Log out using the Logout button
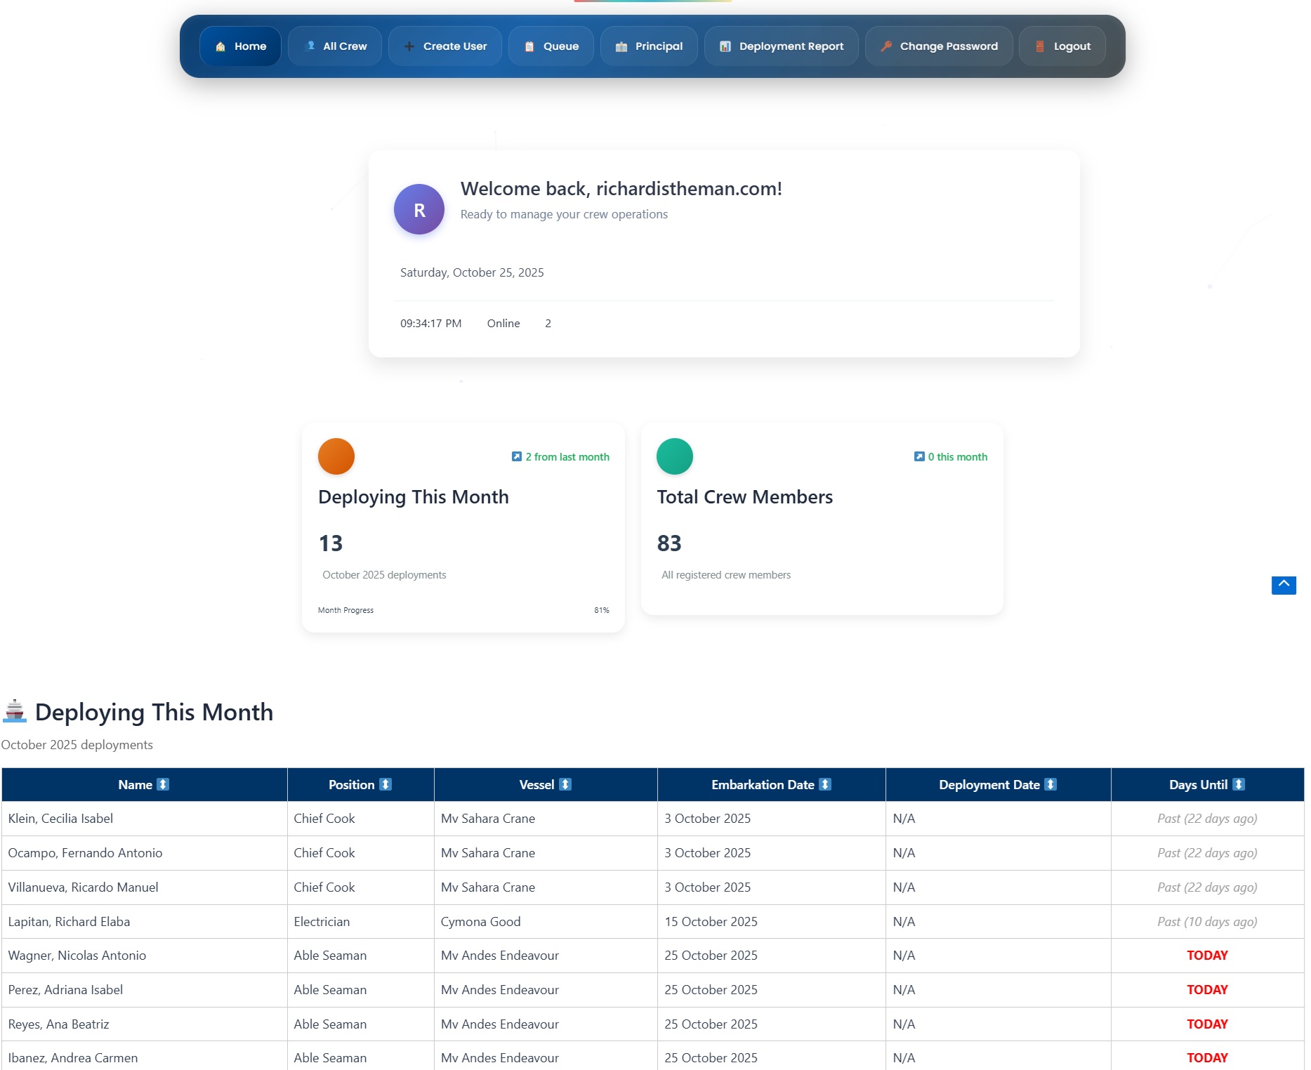This screenshot has width=1311, height=1070. (x=1062, y=46)
